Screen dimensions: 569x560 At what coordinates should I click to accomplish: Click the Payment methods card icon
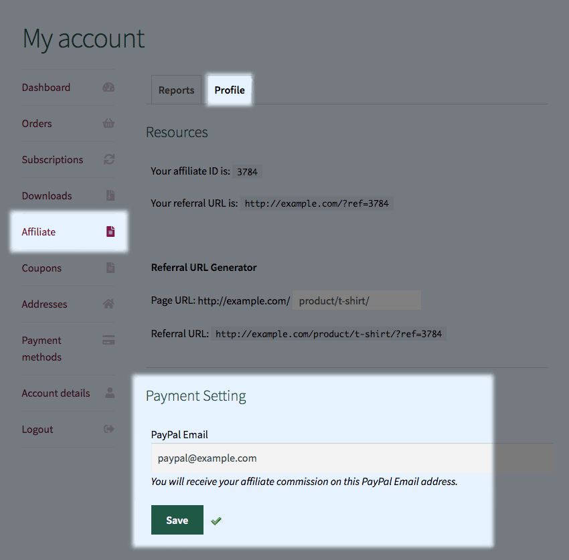[108, 340]
